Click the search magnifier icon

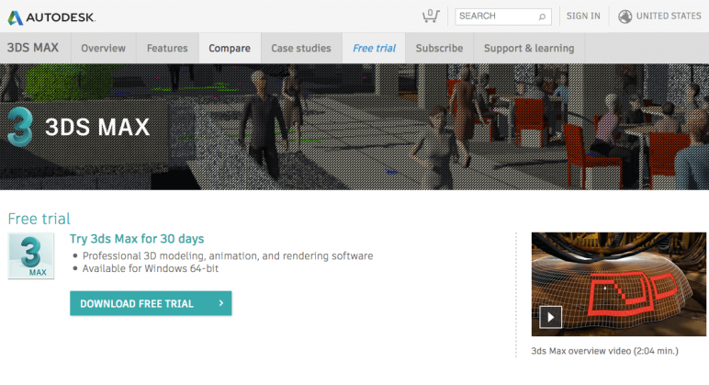click(542, 17)
